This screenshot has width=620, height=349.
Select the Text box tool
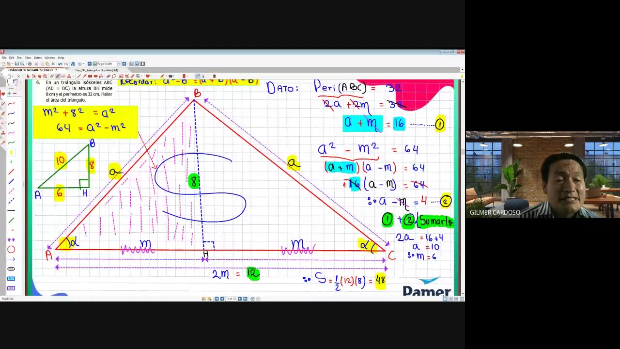pyautogui.click(x=63, y=76)
